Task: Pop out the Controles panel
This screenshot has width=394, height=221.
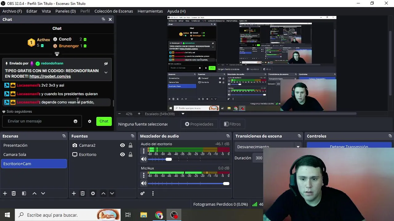Action: [x=390, y=136]
